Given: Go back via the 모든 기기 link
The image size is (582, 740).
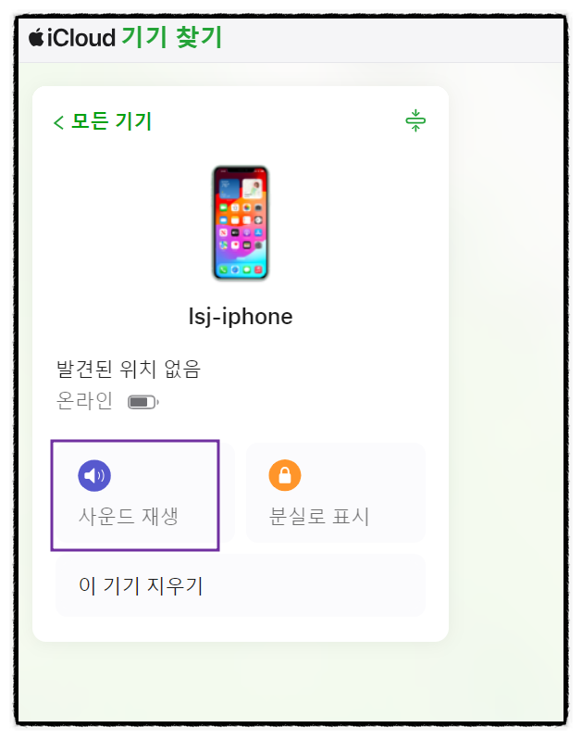Looking at the screenshot, I should [111, 121].
